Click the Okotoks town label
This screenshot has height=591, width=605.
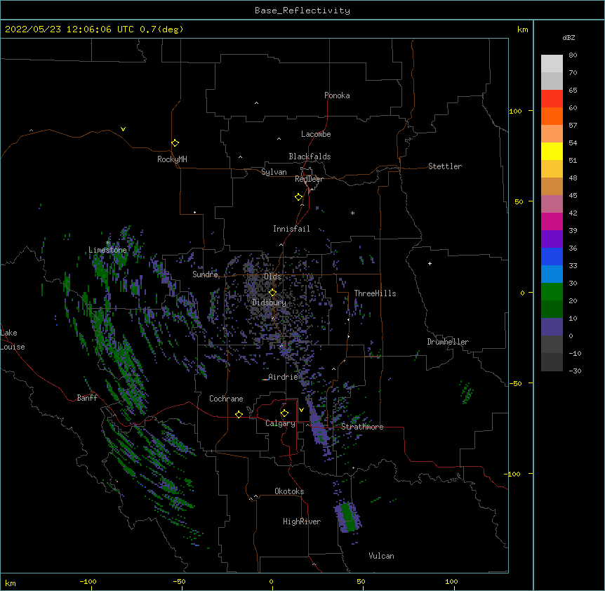[x=289, y=491]
